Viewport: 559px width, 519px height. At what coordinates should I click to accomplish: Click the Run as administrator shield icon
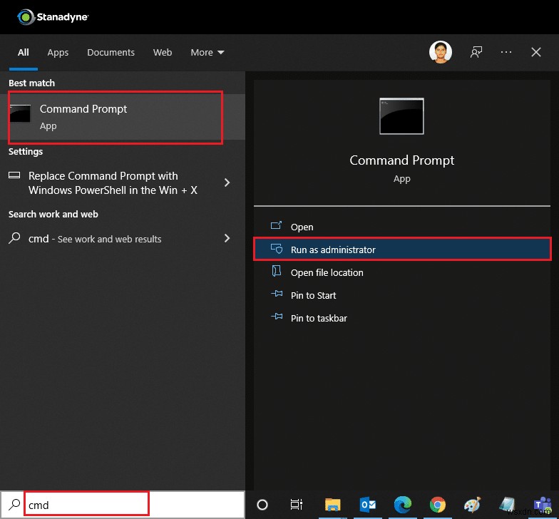pyautogui.click(x=277, y=248)
